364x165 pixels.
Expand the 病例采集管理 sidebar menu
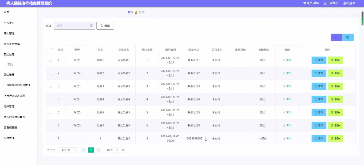[x=19, y=44]
